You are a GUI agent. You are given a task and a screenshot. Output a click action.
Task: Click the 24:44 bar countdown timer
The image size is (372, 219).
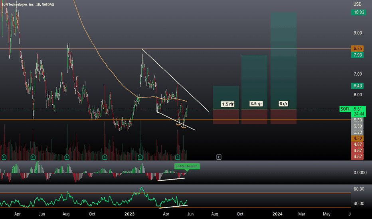pos(358,114)
